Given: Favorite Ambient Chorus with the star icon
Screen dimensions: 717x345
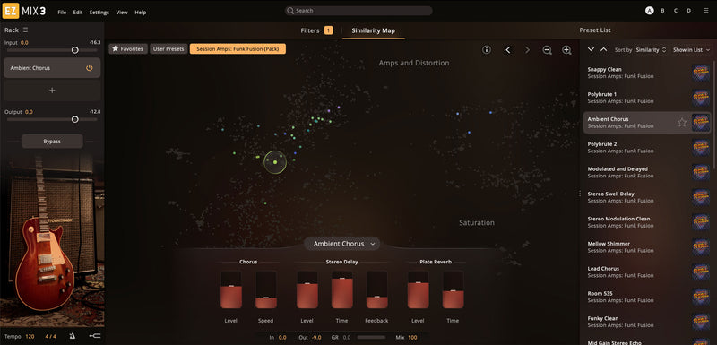Looking at the screenshot, I should (x=682, y=123).
